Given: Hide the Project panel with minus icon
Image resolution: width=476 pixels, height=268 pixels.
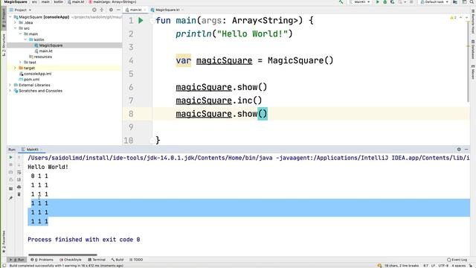Looking at the screenshot, I should (x=118, y=10).
